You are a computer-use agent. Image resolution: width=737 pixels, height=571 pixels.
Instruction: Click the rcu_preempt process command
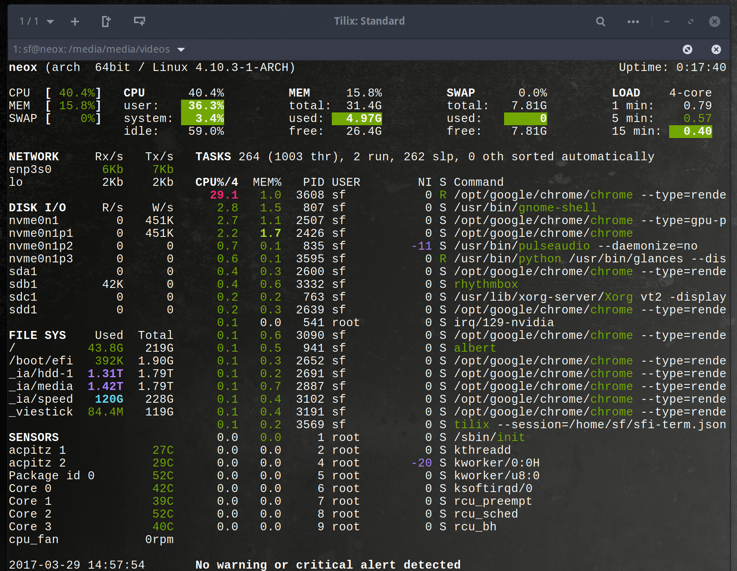[493, 501]
